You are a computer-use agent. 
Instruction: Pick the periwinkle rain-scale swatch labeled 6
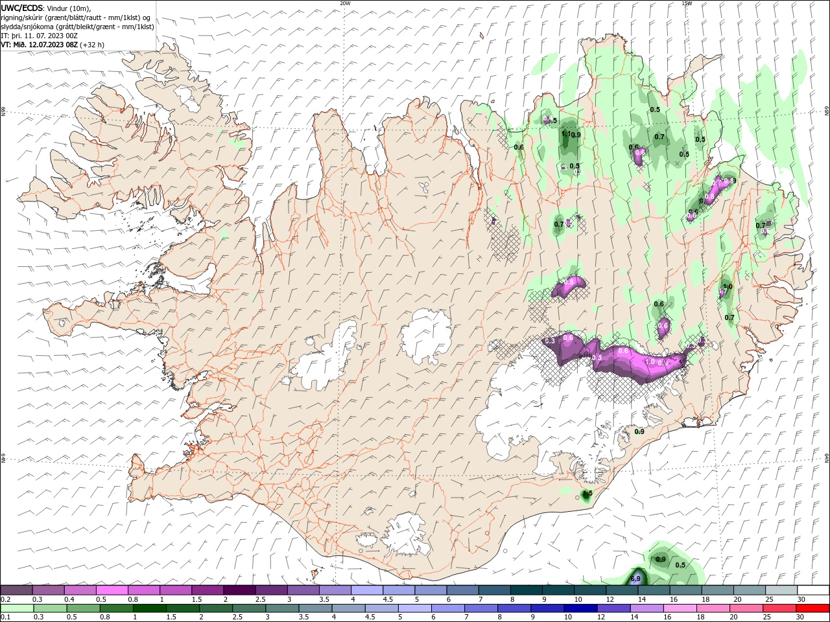tap(448, 608)
